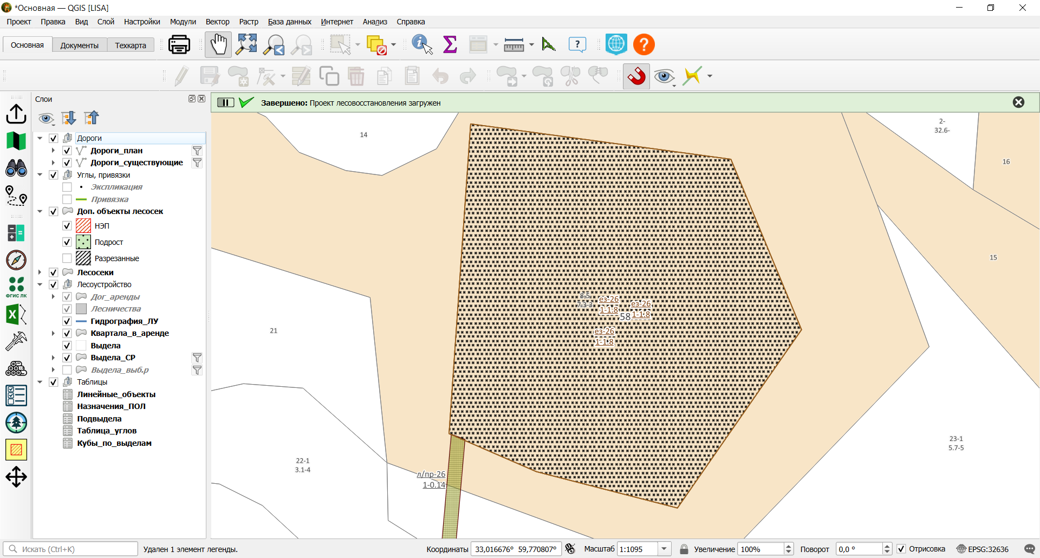Viewport: 1040px width, 558px height.
Task: Toggle the Отрисовка render checkbox
Action: point(901,549)
